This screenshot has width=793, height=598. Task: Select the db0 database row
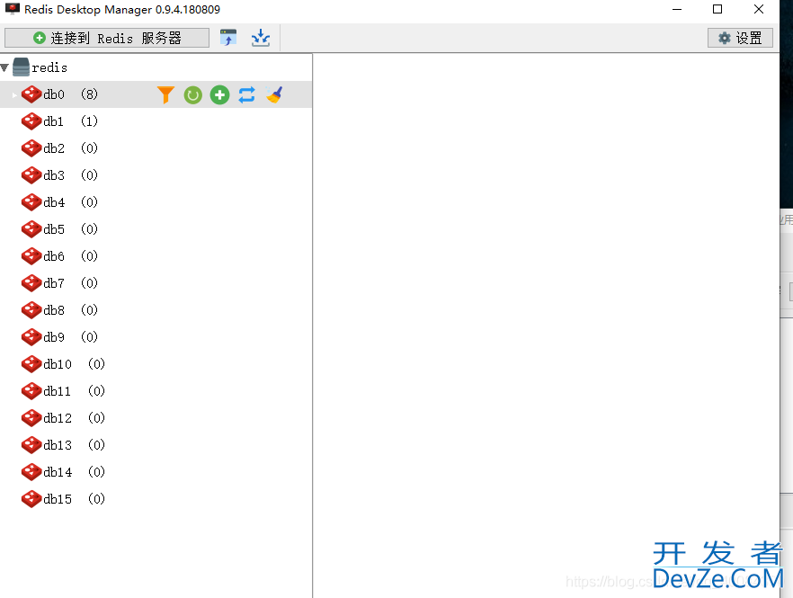click(156, 94)
